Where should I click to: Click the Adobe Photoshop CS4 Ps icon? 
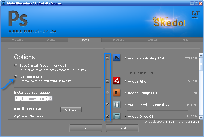(117, 58)
